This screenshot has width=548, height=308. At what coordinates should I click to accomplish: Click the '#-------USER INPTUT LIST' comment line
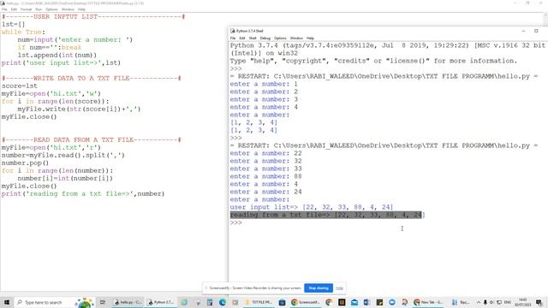point(93,17)
